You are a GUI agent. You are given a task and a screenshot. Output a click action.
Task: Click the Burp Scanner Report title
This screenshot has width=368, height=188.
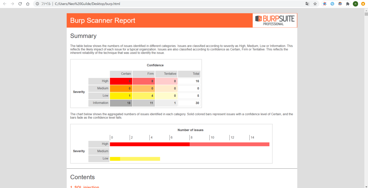coord(103,20)
